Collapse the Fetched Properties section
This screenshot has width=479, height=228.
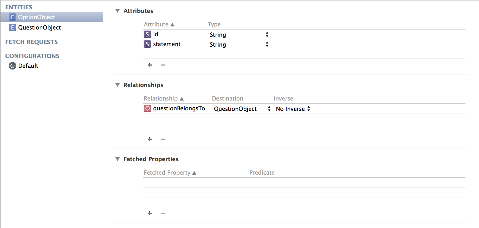tap(118, 159)
